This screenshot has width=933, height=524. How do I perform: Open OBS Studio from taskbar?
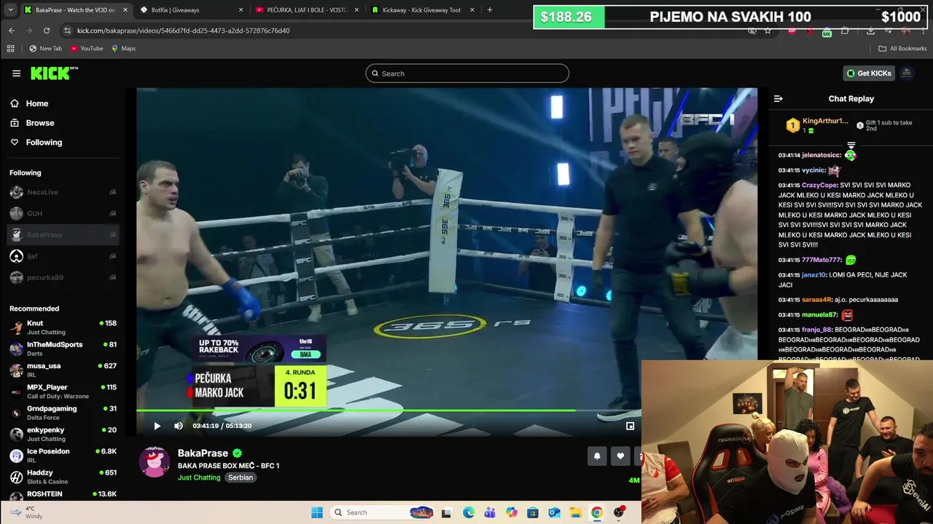tap(619, 512)
